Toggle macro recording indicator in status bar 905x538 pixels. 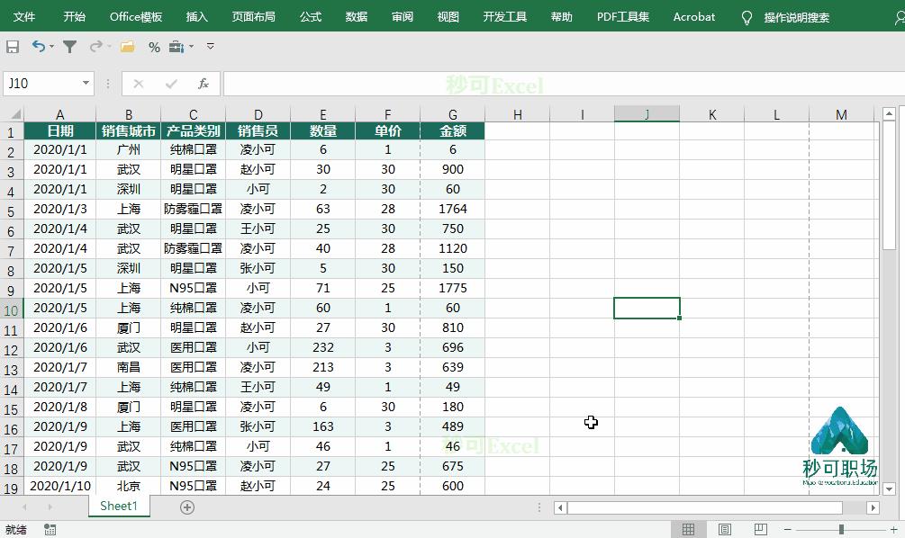point(49,531)
